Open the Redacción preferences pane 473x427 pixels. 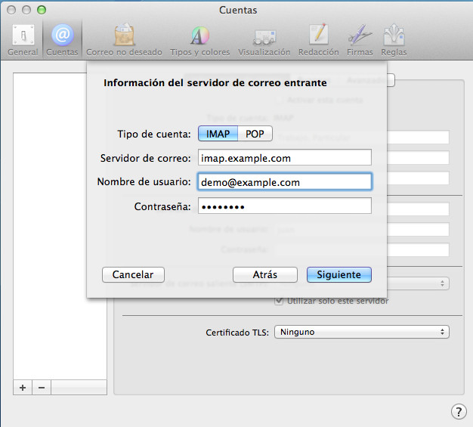coord(318,40)
